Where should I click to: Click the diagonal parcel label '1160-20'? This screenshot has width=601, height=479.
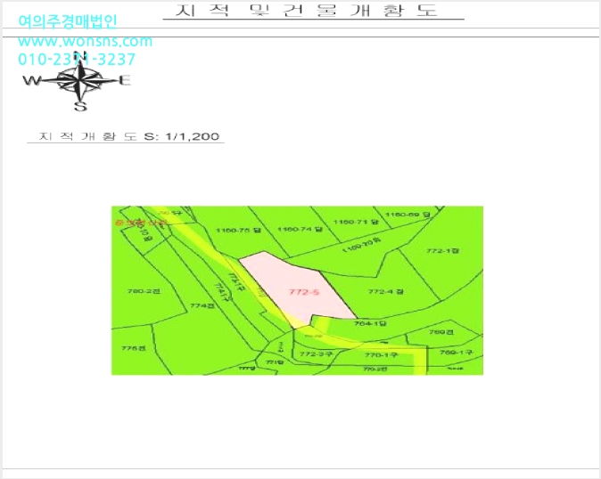(x=361, y=245)
